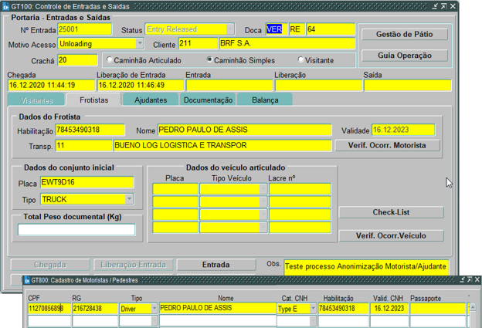This screenshot has width=482, height=328.
Task: Pick the Visitante radio option
Action: click(302, 60)
